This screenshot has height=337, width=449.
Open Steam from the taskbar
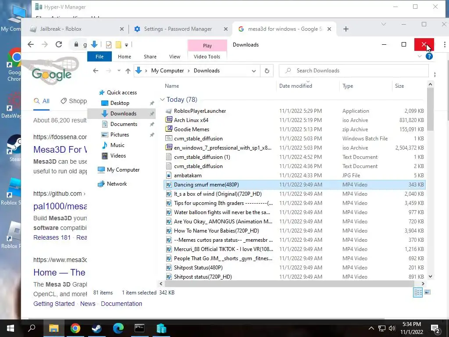(96, 328)
